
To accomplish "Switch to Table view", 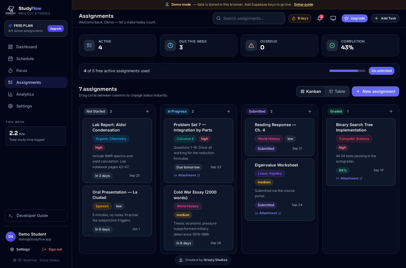I will pos(337,91).
